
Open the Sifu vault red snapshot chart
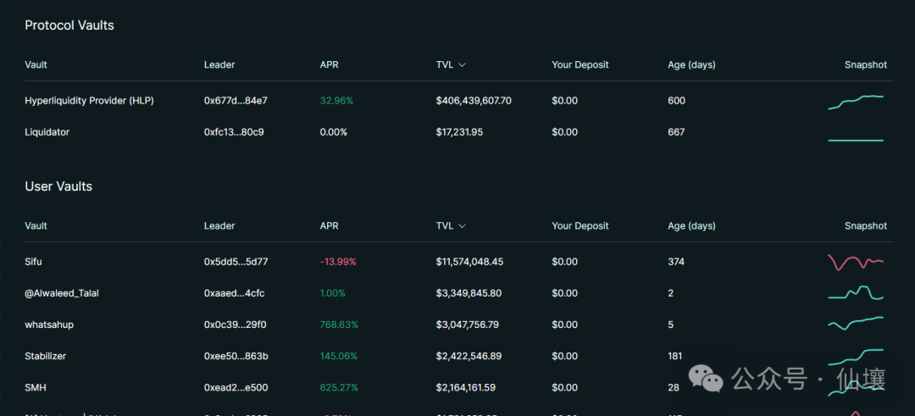pyautogui.click(x=856, y=262)
